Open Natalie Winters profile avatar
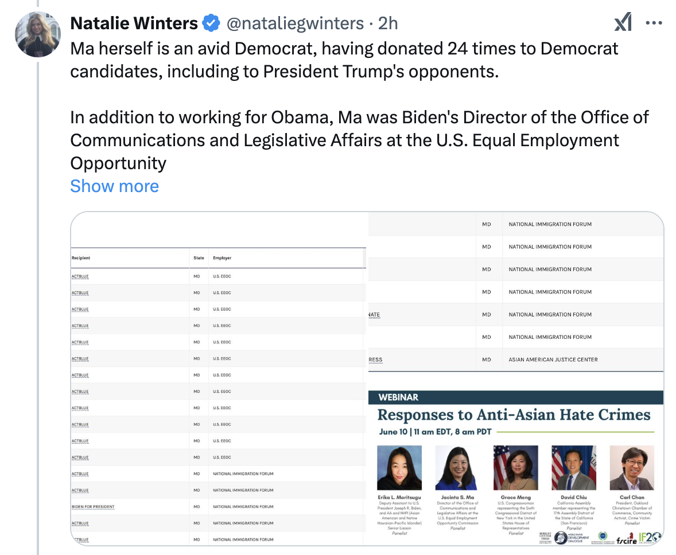The width and height of the screenshot is (676, 555). coord(38,34)
